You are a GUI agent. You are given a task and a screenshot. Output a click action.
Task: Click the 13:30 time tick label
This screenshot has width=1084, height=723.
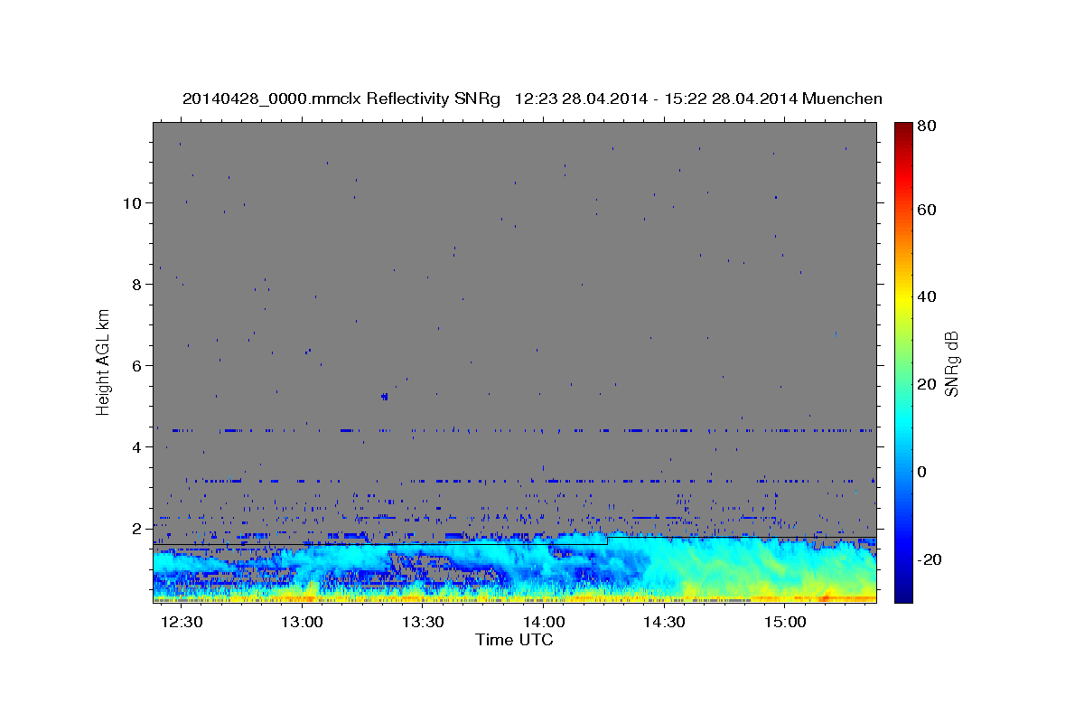423,623
